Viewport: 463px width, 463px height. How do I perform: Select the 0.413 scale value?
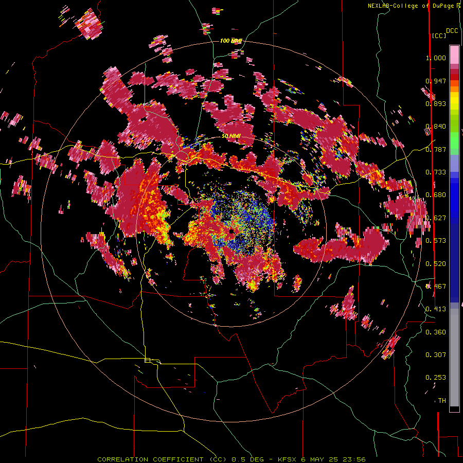click(x=436, y=309)
